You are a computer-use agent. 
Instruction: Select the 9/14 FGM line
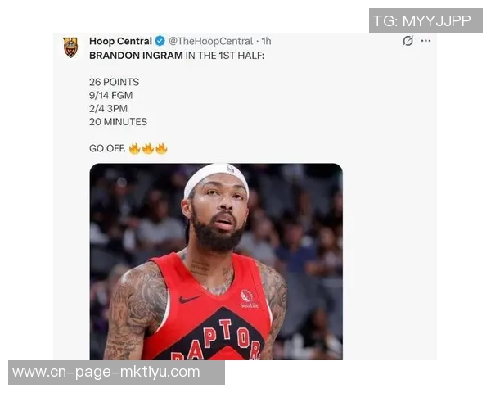click(x=110, y=95)
